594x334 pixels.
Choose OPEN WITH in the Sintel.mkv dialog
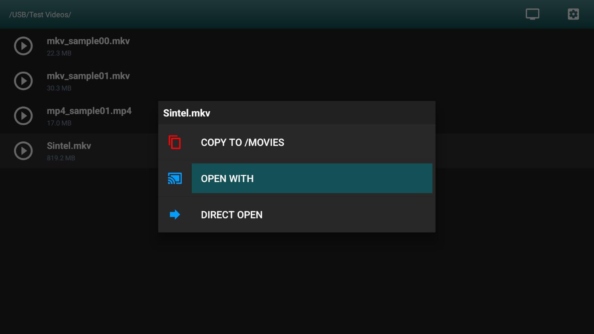coord(312,178)
